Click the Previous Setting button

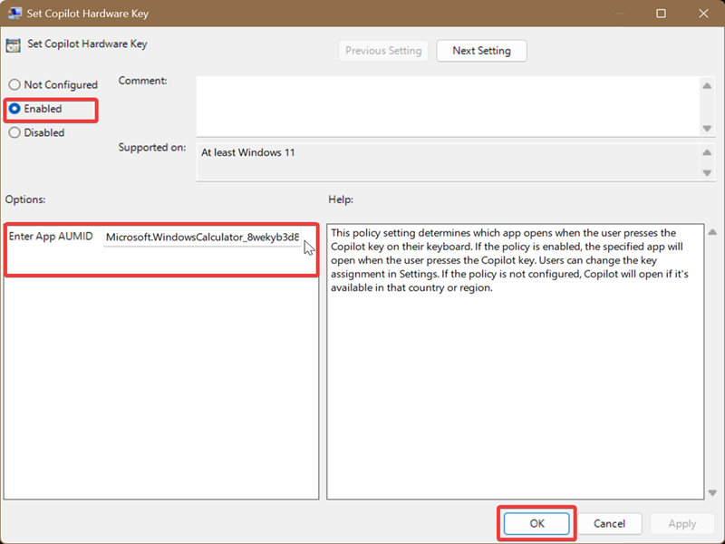(x=383, y=51)
